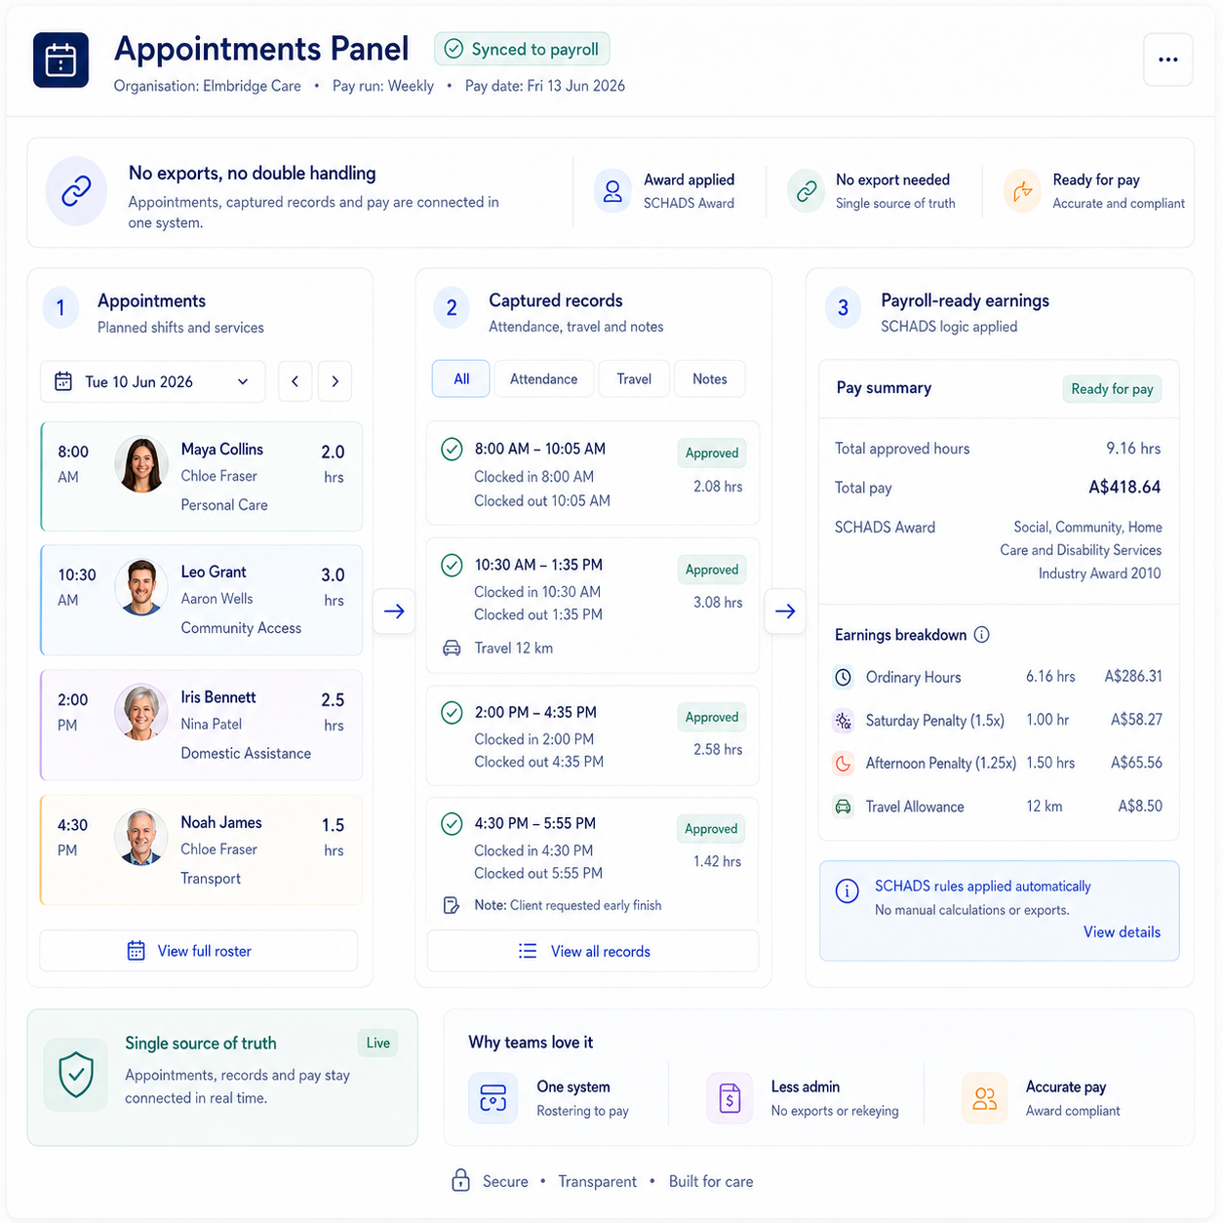Select the Maya Collins Personal Care appointment
Viewport: 1223px width, 1223px height.
click(201, 477)
